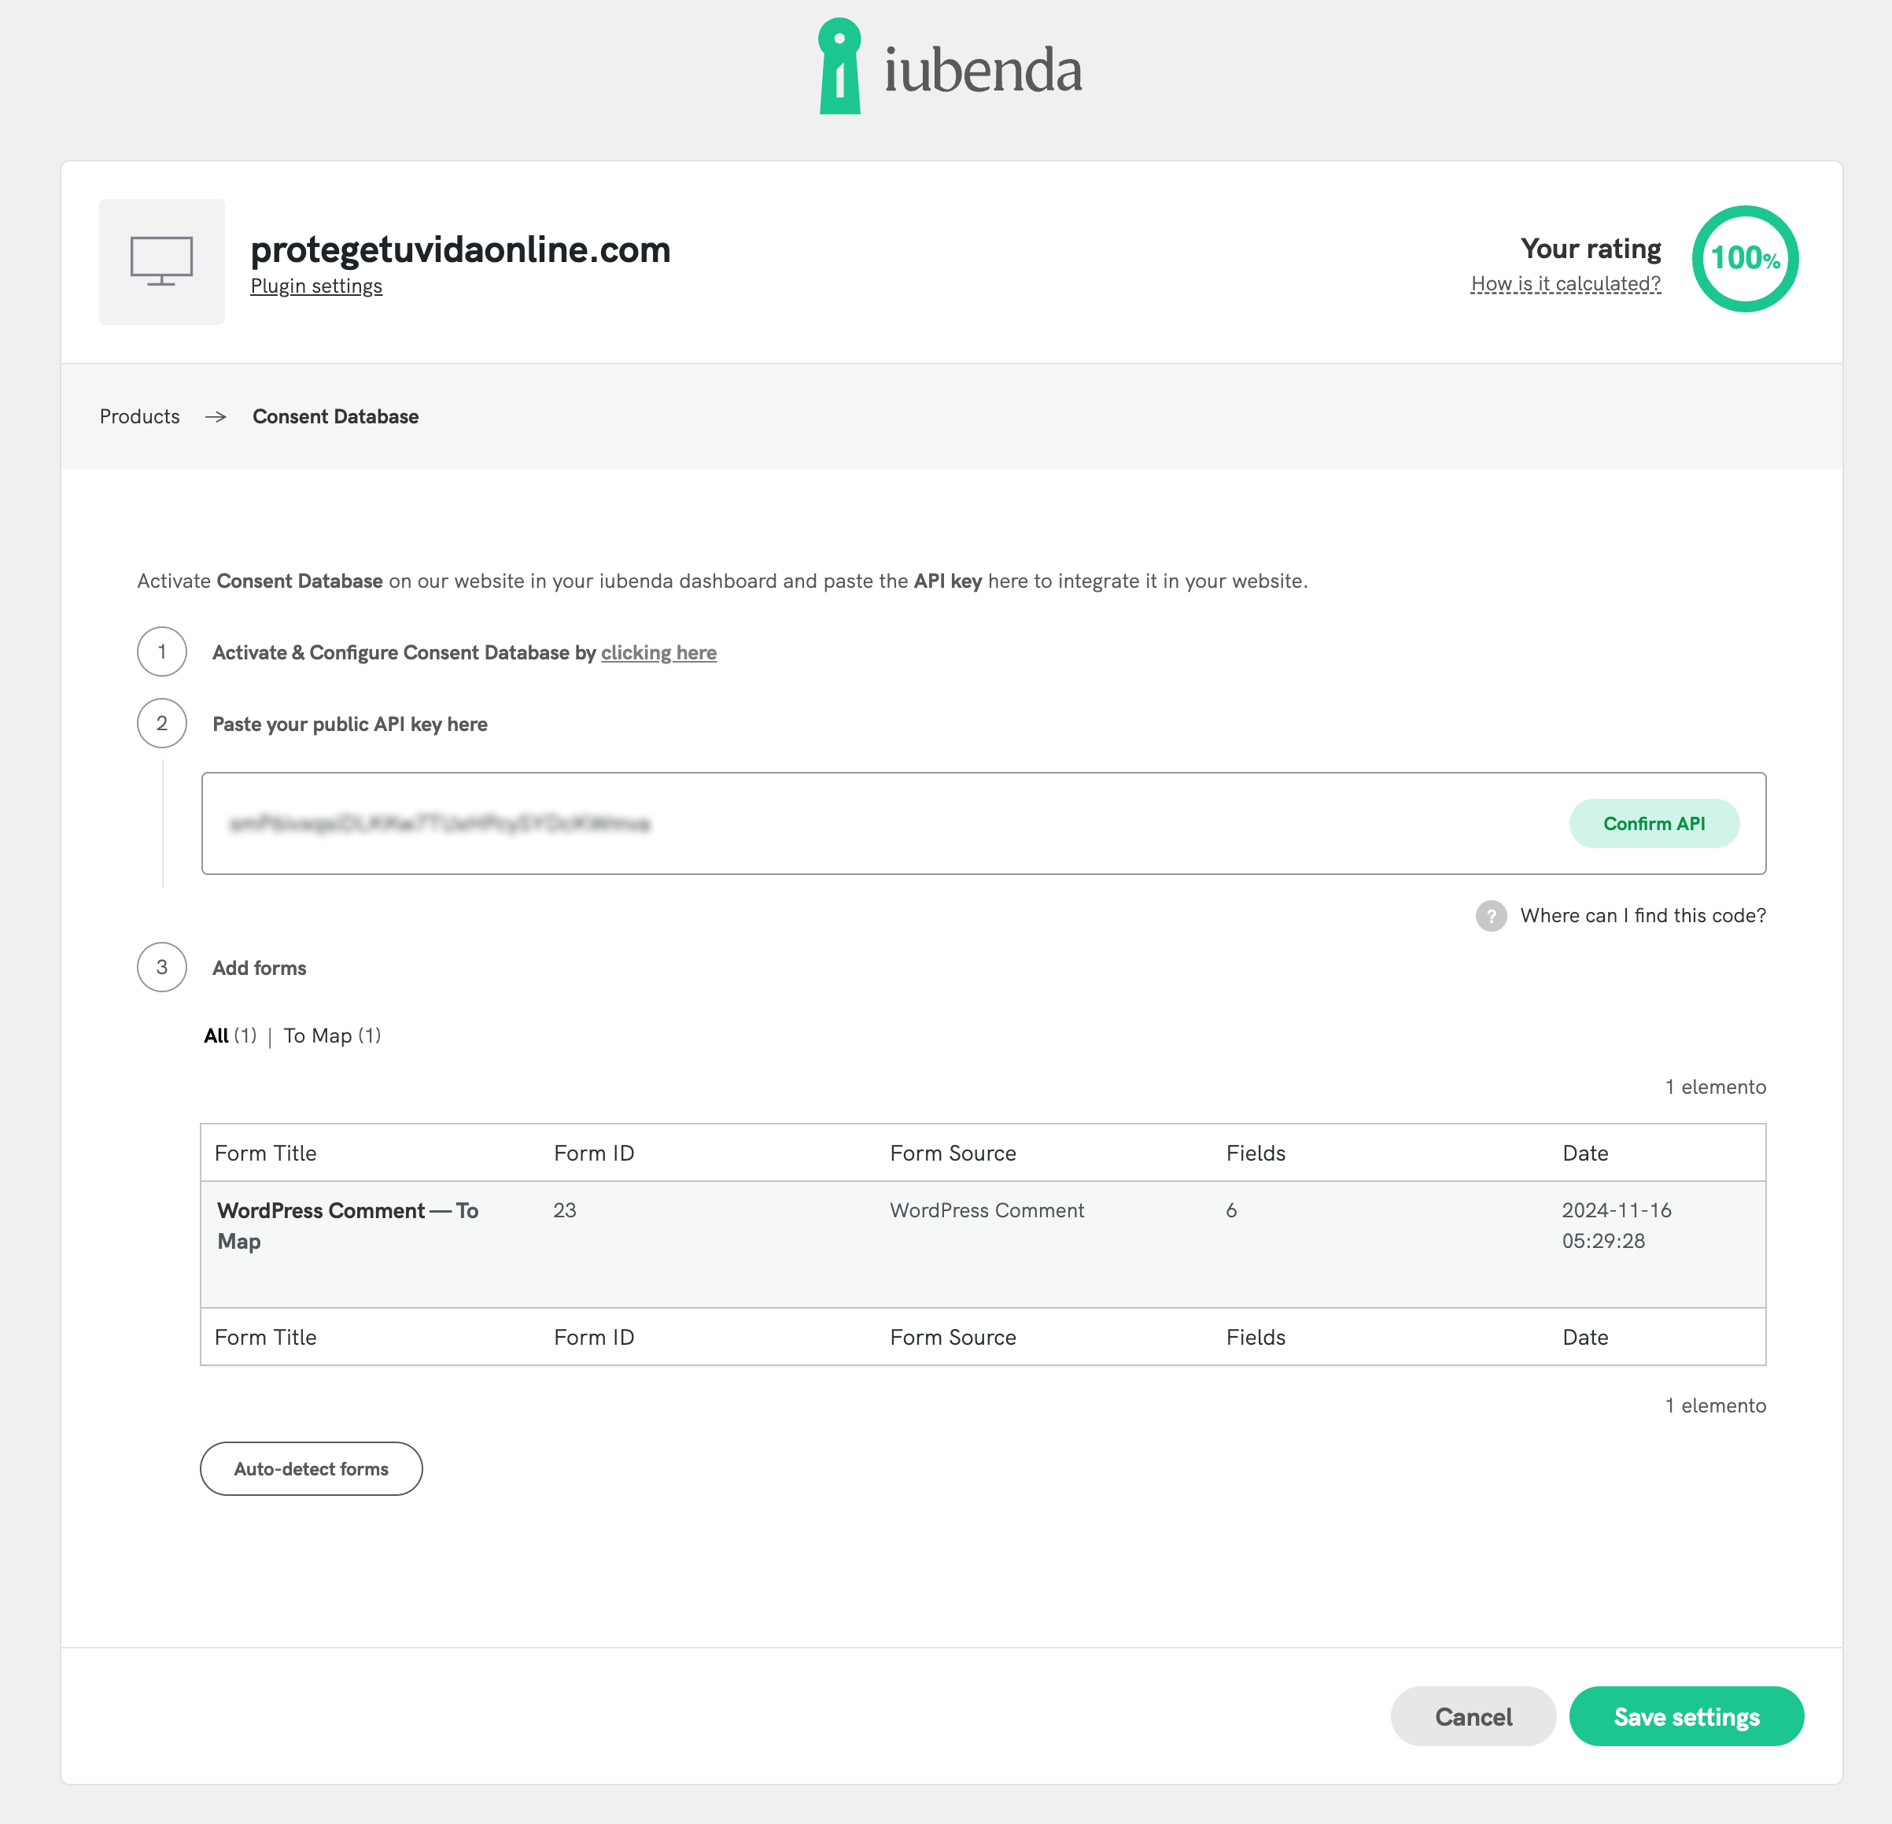Open Where can I find this code
Image resolution: width=1892 pixels, height=1824 pixels.
[x=1643, y=915]
